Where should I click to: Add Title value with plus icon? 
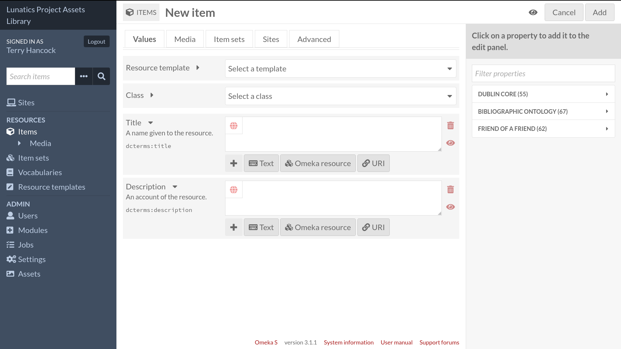234,163
